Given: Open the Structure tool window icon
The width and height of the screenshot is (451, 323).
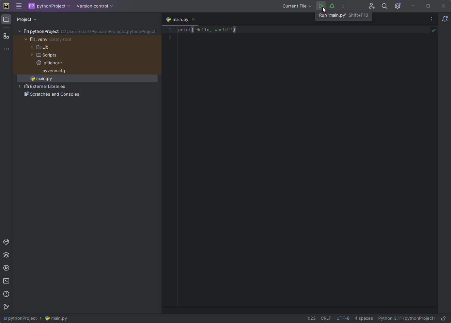Looking at the screenshot, I should 6,36.
